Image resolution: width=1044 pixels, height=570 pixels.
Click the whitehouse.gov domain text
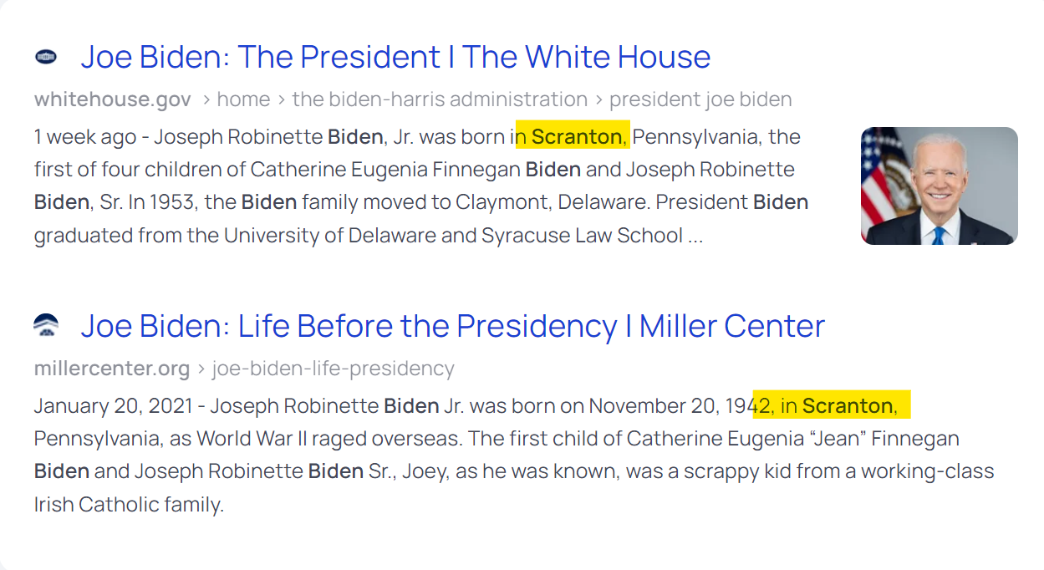tap(113, 99)
